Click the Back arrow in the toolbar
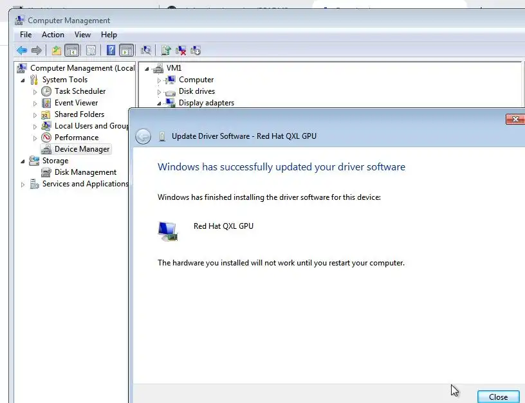Image resolution: width=525 pixels, height=403 pixels. tap(22, 51)
